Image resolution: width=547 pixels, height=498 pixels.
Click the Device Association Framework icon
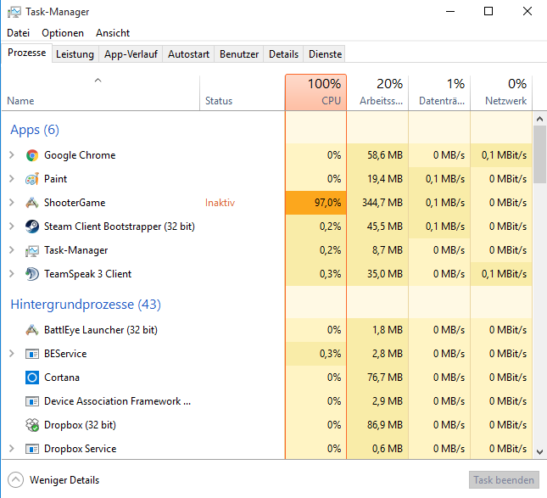tap(32, 401)
